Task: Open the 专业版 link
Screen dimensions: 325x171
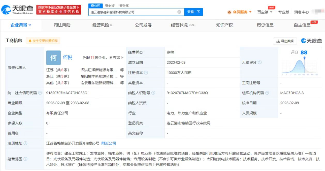Action: click(284, 12)
